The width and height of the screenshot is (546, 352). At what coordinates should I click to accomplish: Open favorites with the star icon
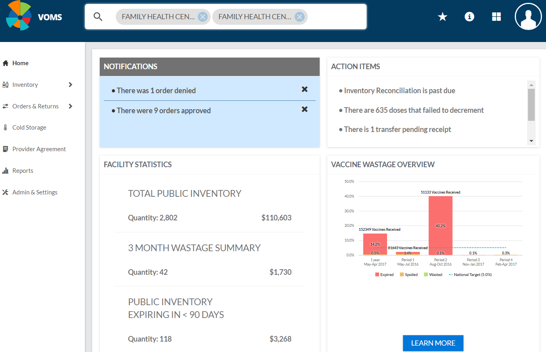point(442,17)
